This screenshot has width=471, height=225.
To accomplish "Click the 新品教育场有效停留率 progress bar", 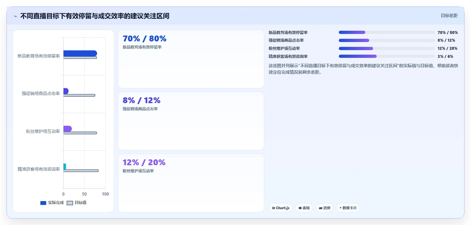I will 387,32.
